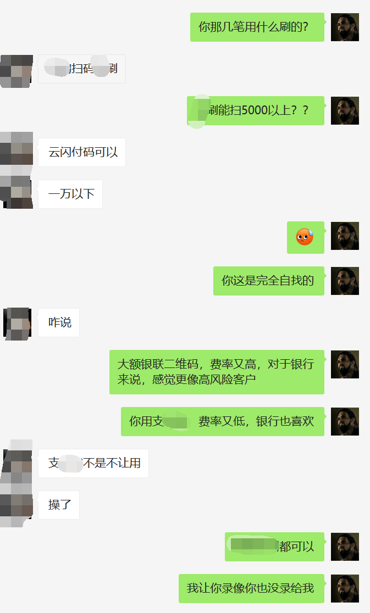Image resolution: width=370 pixels, height=613 pixels.
Task: Click the pixelated avatar next to "云闪付码可以"
Action: (x=16, y=148)
